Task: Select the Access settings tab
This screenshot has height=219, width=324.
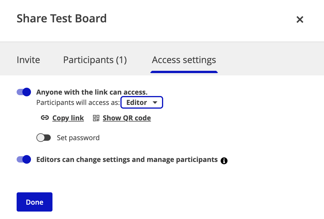Action: tap(184, 60)
